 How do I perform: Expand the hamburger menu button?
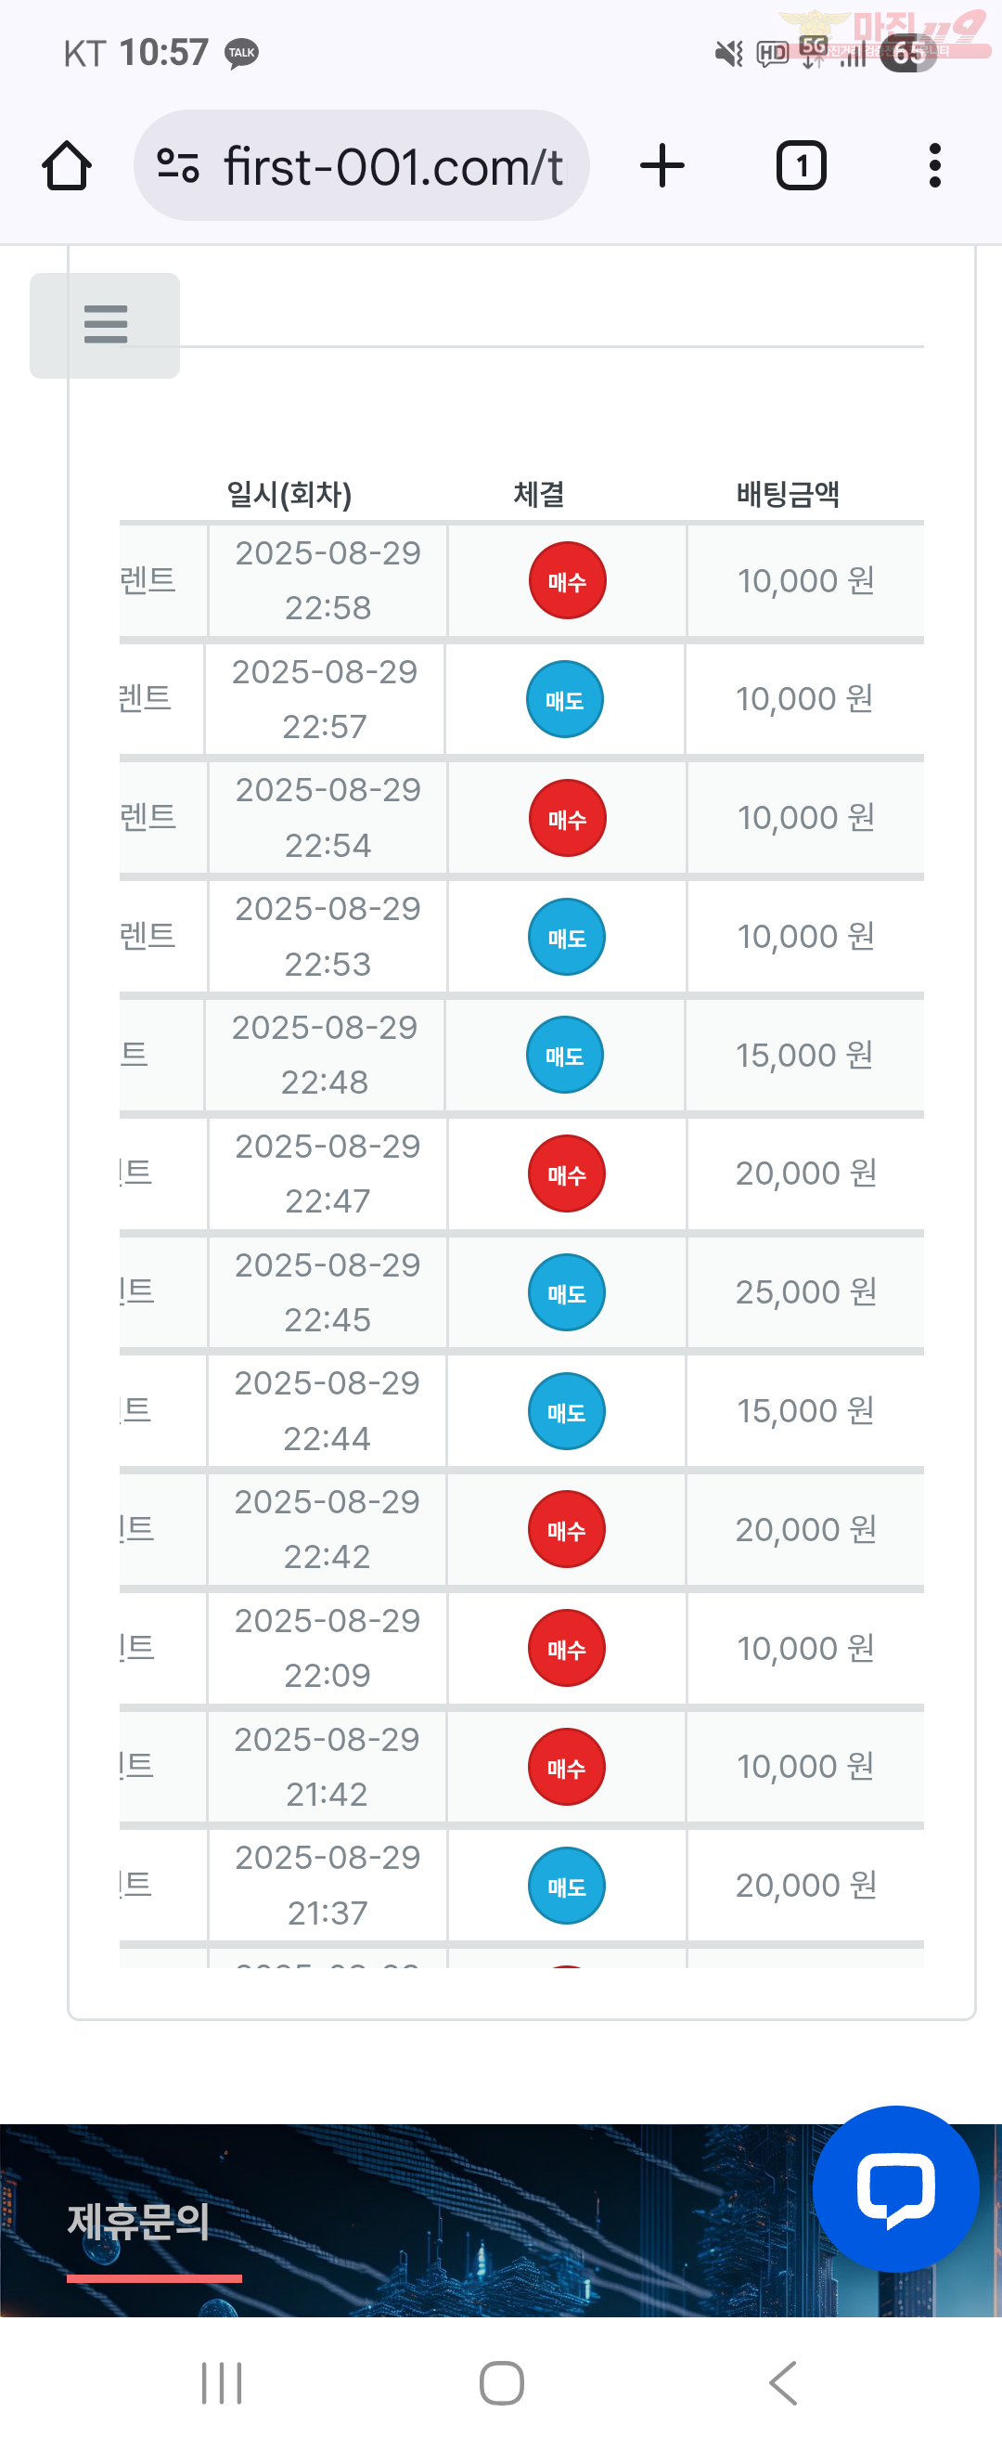pos(105,325)
